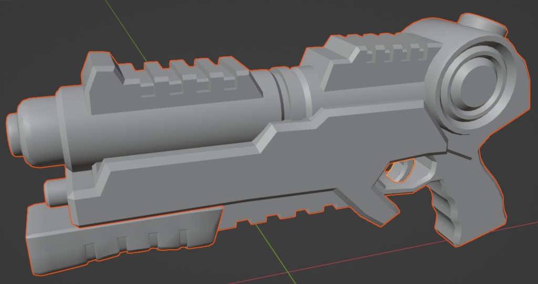Click the trigger inside the trigger guard

(401, 171)
